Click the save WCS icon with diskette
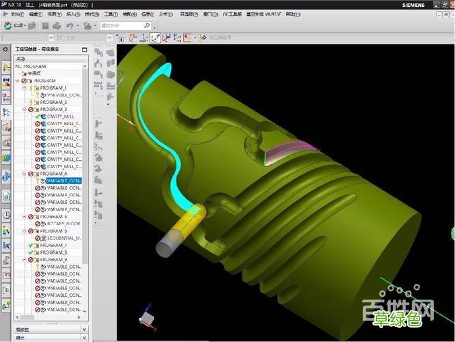 (x=167, y=38)
